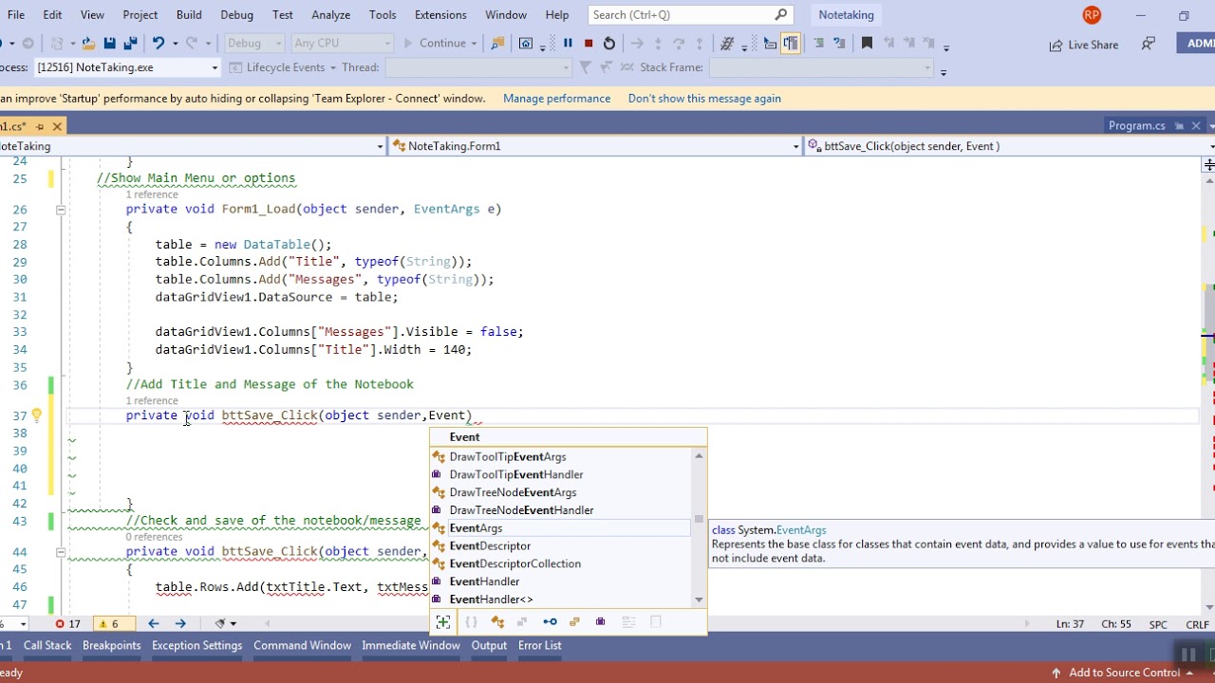Click the red Stop Debugging icon
Viewport: 1215px width, 683px height.
pyautogui.click(x=589, y=43)
